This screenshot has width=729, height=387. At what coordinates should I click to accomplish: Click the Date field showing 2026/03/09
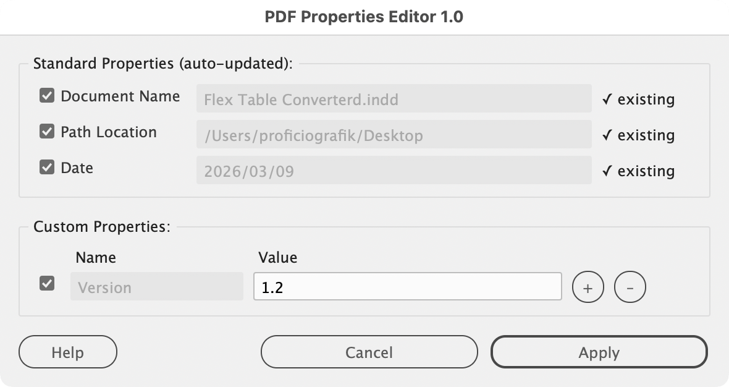(x=394, y=171)
